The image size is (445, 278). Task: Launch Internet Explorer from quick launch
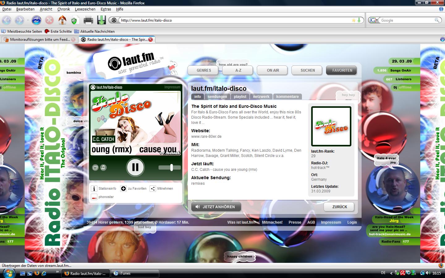coord(44,273)
